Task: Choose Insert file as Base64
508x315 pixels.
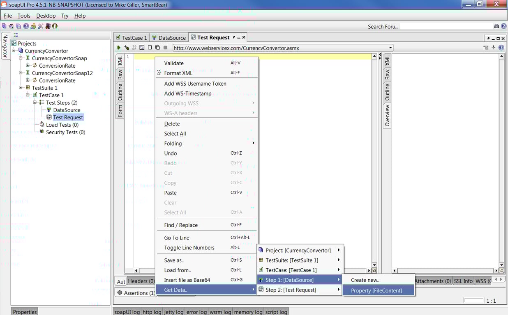Action: [207, 280]
